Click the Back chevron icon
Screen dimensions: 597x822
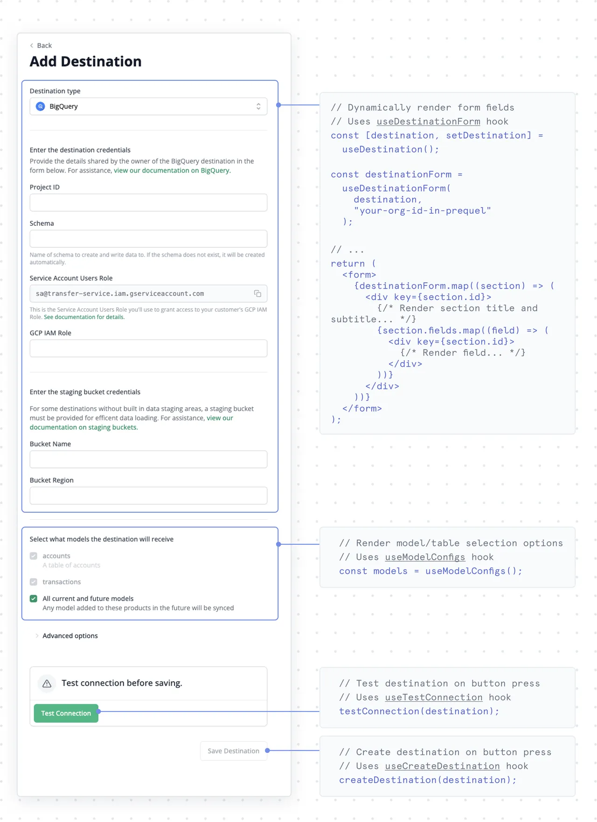pyautogui.click(x=32, y=46)
